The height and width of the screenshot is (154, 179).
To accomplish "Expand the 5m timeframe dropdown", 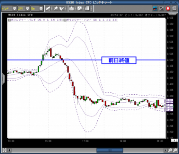I will 41,9.
